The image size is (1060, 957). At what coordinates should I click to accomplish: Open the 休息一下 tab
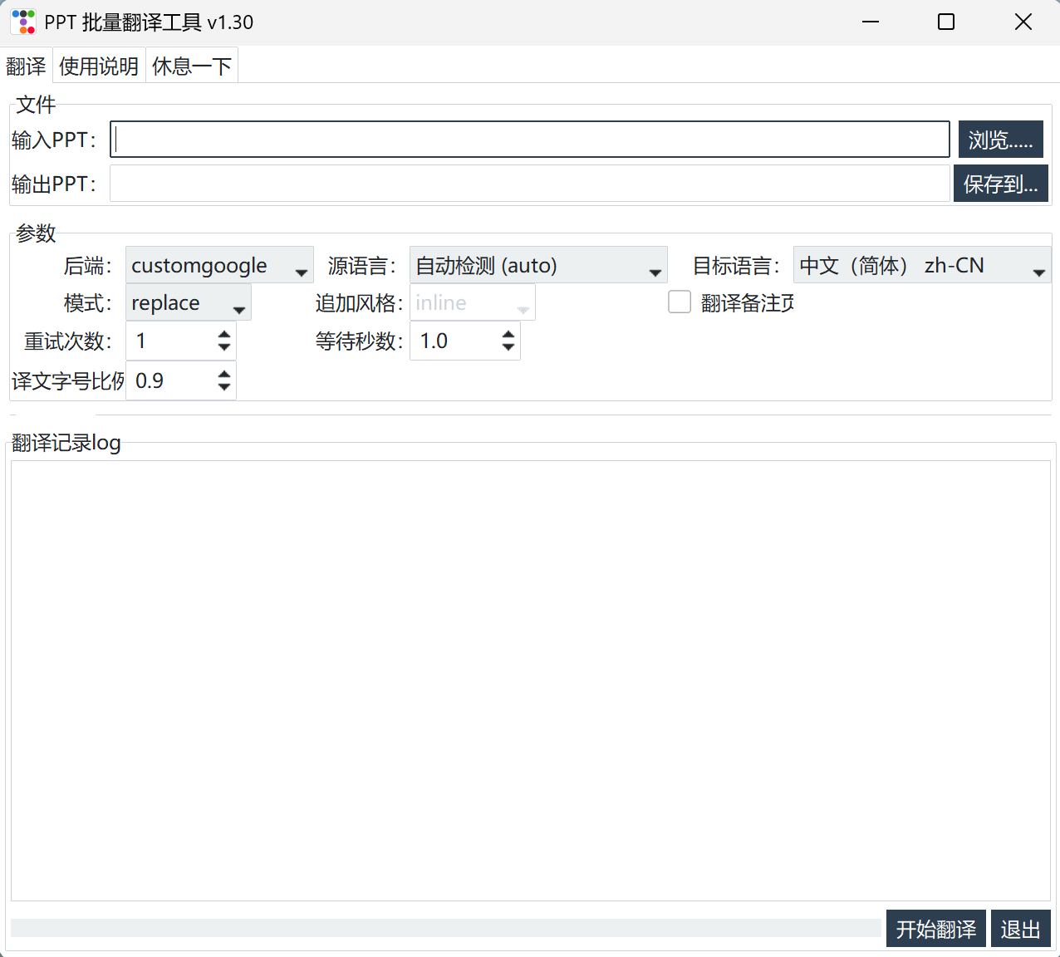tap(192, 66)
